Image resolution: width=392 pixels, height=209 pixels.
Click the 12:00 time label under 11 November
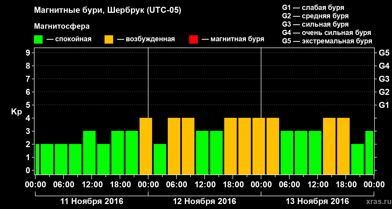click(x=92, y=185)
